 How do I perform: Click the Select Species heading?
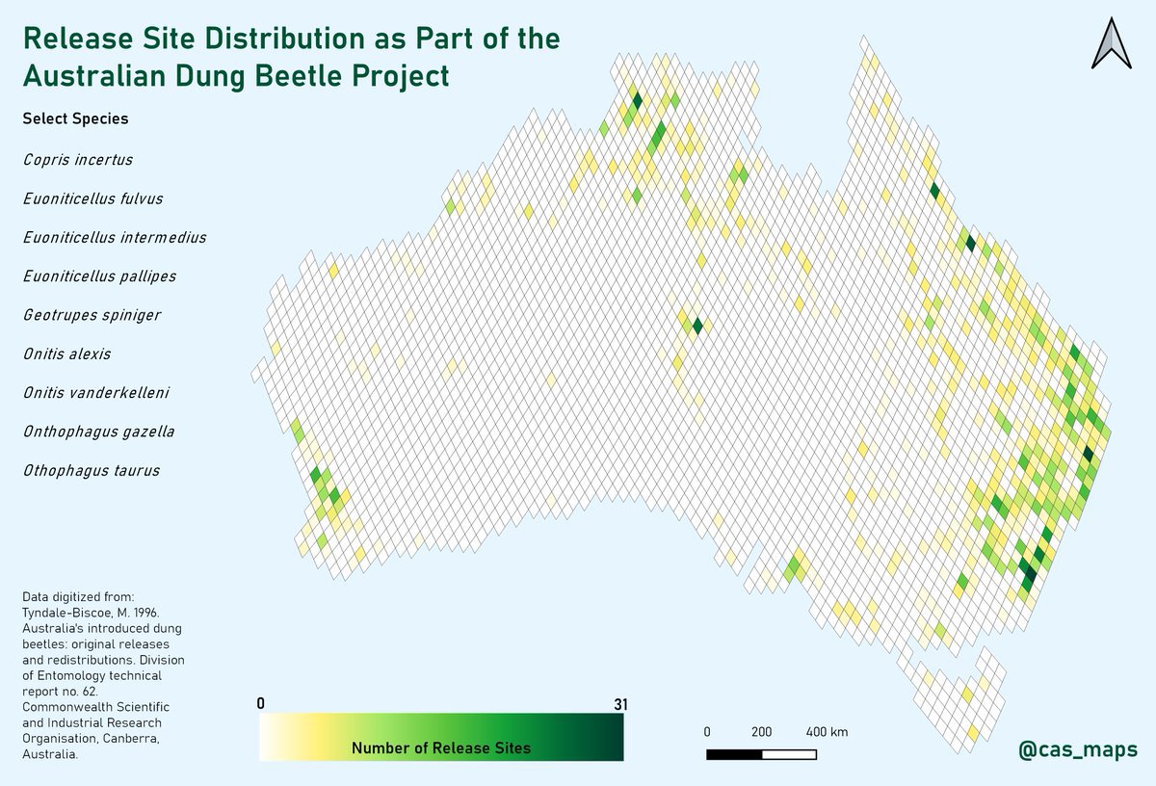tap(75, 119)
